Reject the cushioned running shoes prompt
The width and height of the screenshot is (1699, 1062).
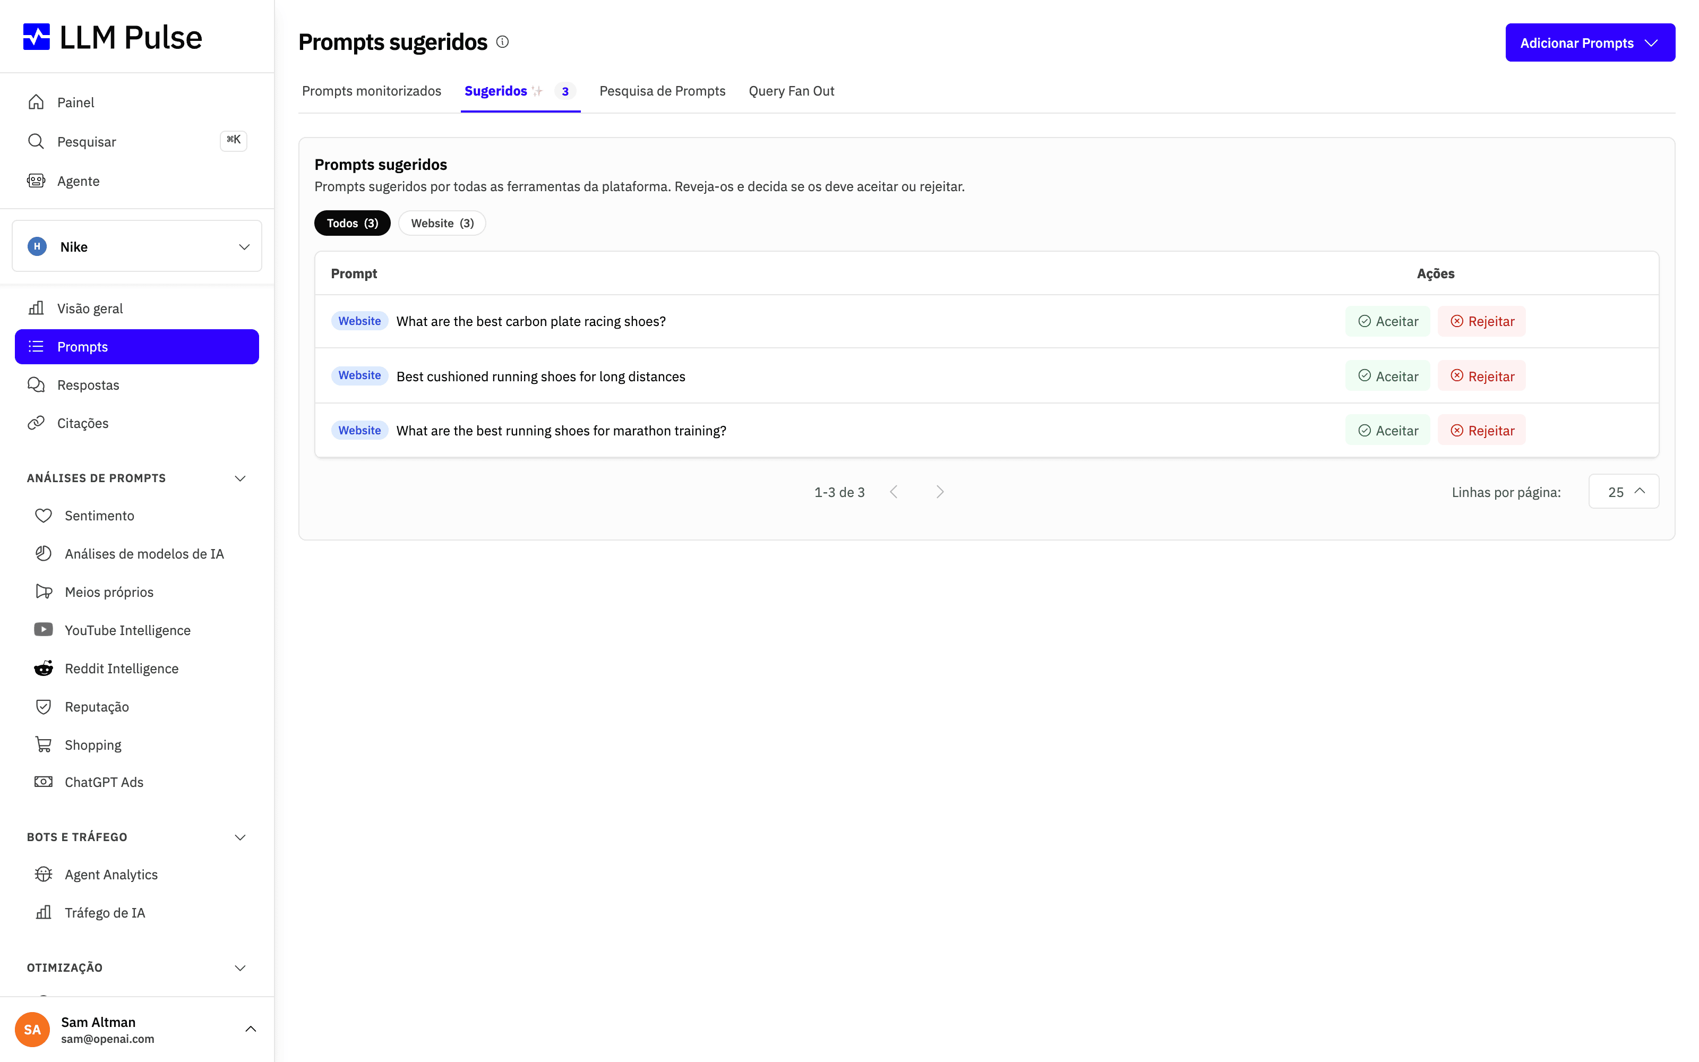pyautogui.click(x=1482, y=376)
